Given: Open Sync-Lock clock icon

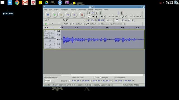Looking at the screenshot, I should (117, 20).
